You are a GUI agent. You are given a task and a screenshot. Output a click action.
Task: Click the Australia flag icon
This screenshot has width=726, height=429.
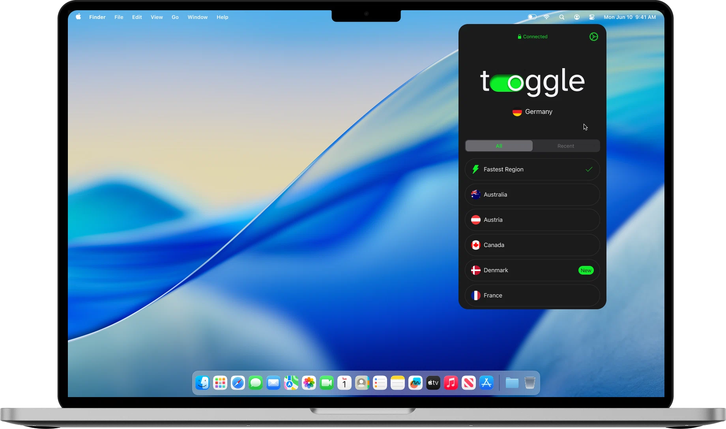(476, 195)
